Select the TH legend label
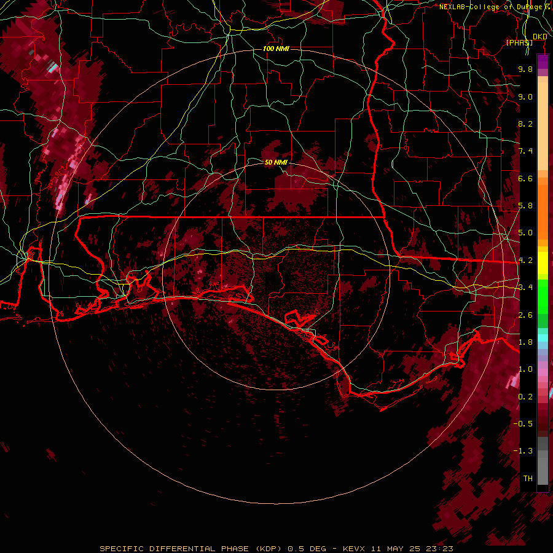Viewport: 553px width, 553px height. [x=528, y=479]
